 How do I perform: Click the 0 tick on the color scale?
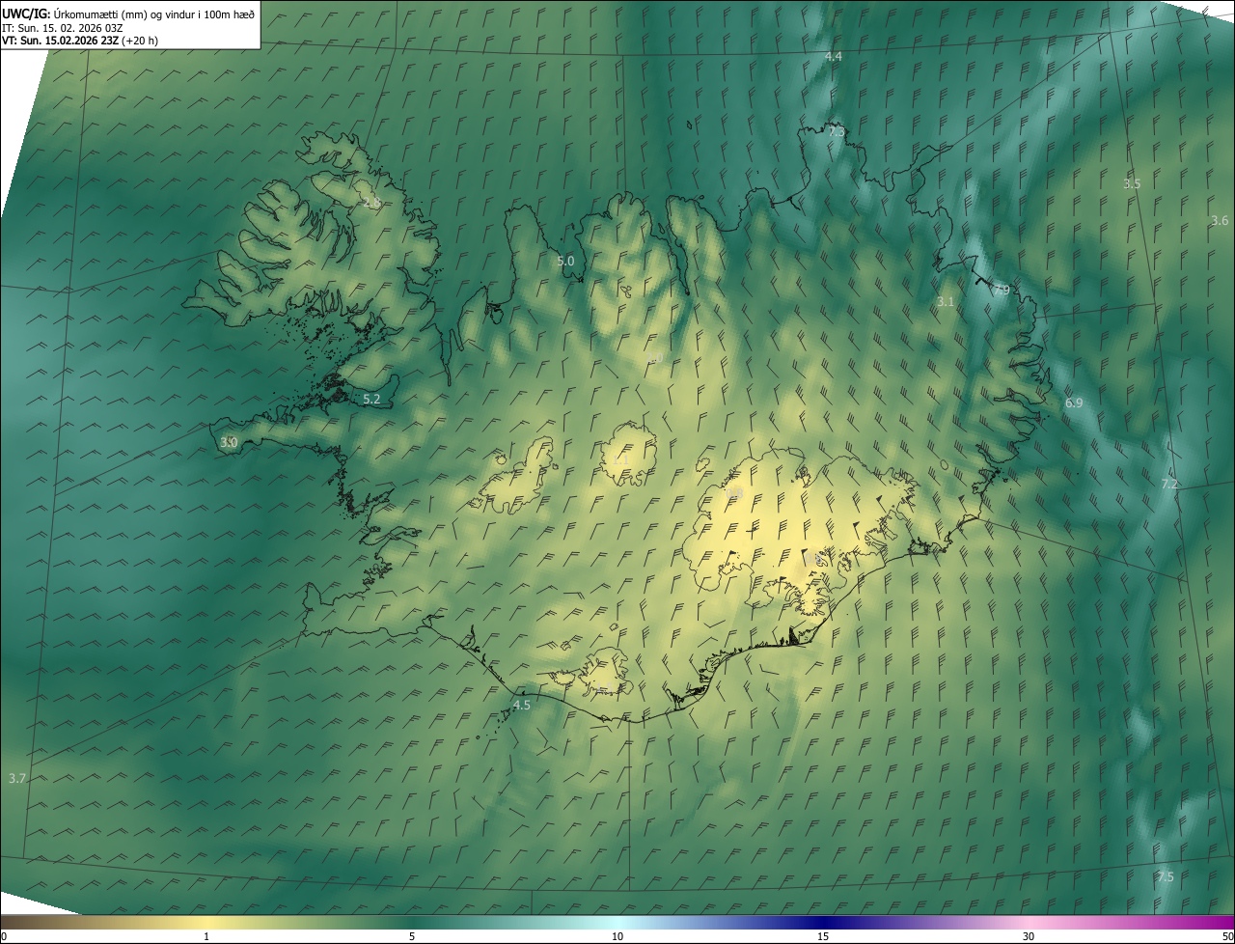coord(4,936)
